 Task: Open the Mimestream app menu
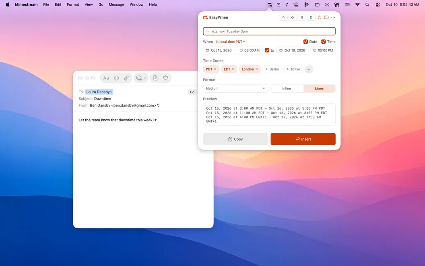click(26, 4)
